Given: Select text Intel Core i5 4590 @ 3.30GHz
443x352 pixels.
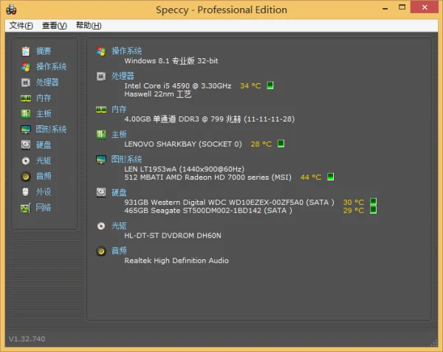Looking at the screenshot, I should [x=178, y=86].
